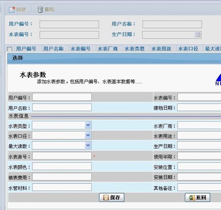Click the top 水表编号 search field

tap(69, 35)
